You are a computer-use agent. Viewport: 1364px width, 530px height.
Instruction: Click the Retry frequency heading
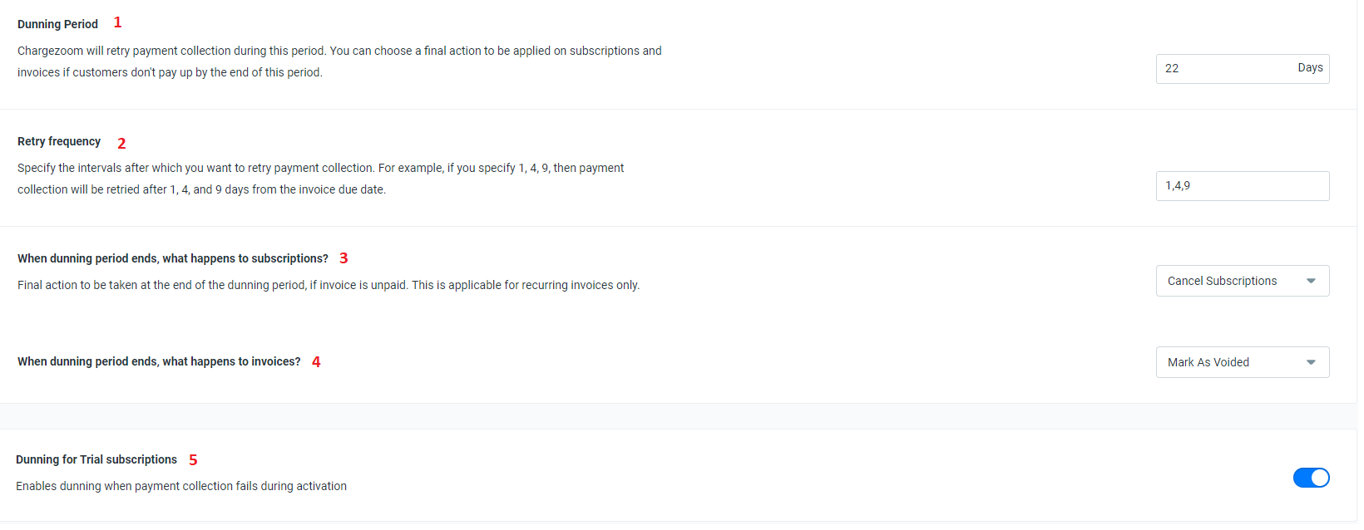[x=59, y=141]
